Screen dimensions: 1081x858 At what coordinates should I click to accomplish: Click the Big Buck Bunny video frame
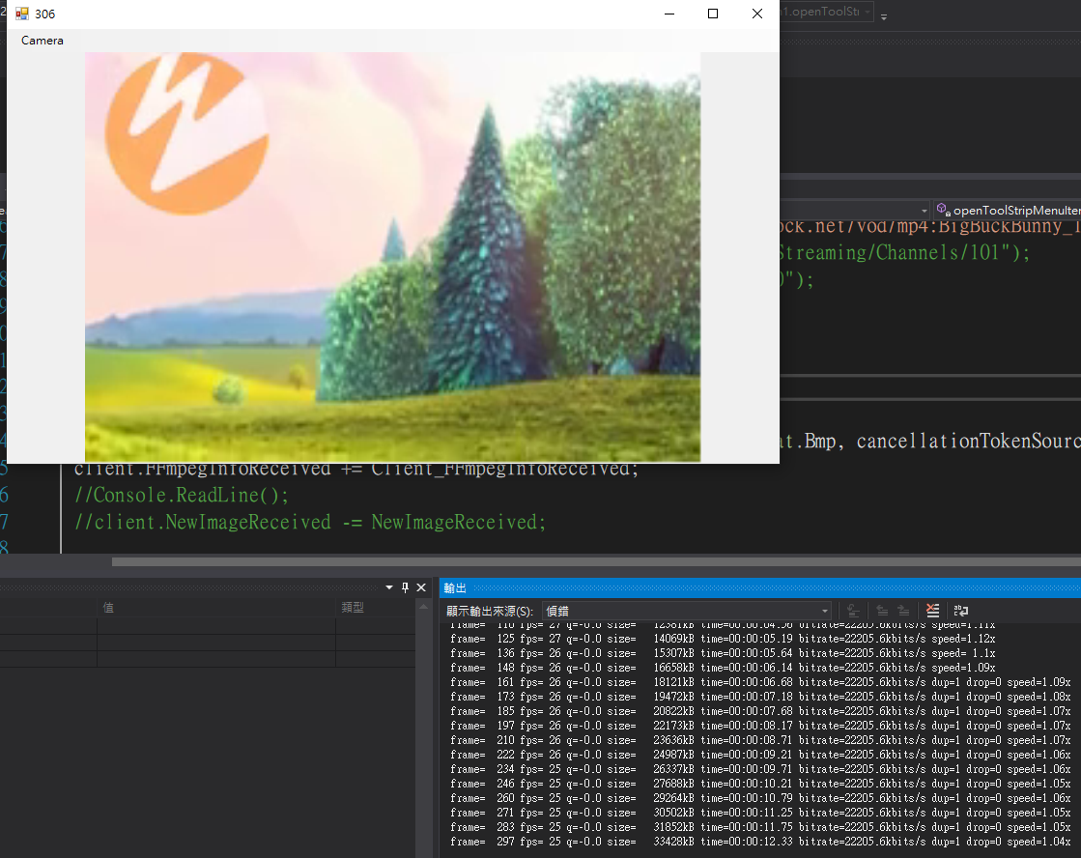(x=392, y=257)
